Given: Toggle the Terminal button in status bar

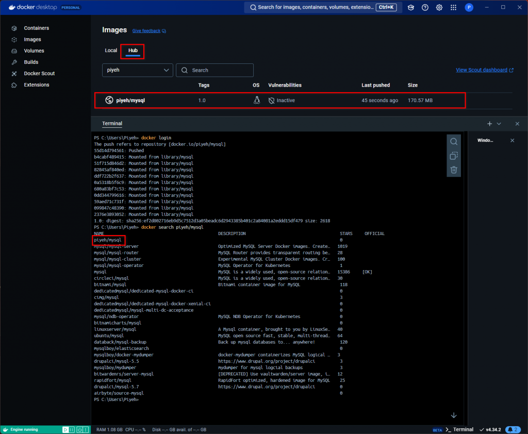Looking at the screenshot, I should 459,430.
